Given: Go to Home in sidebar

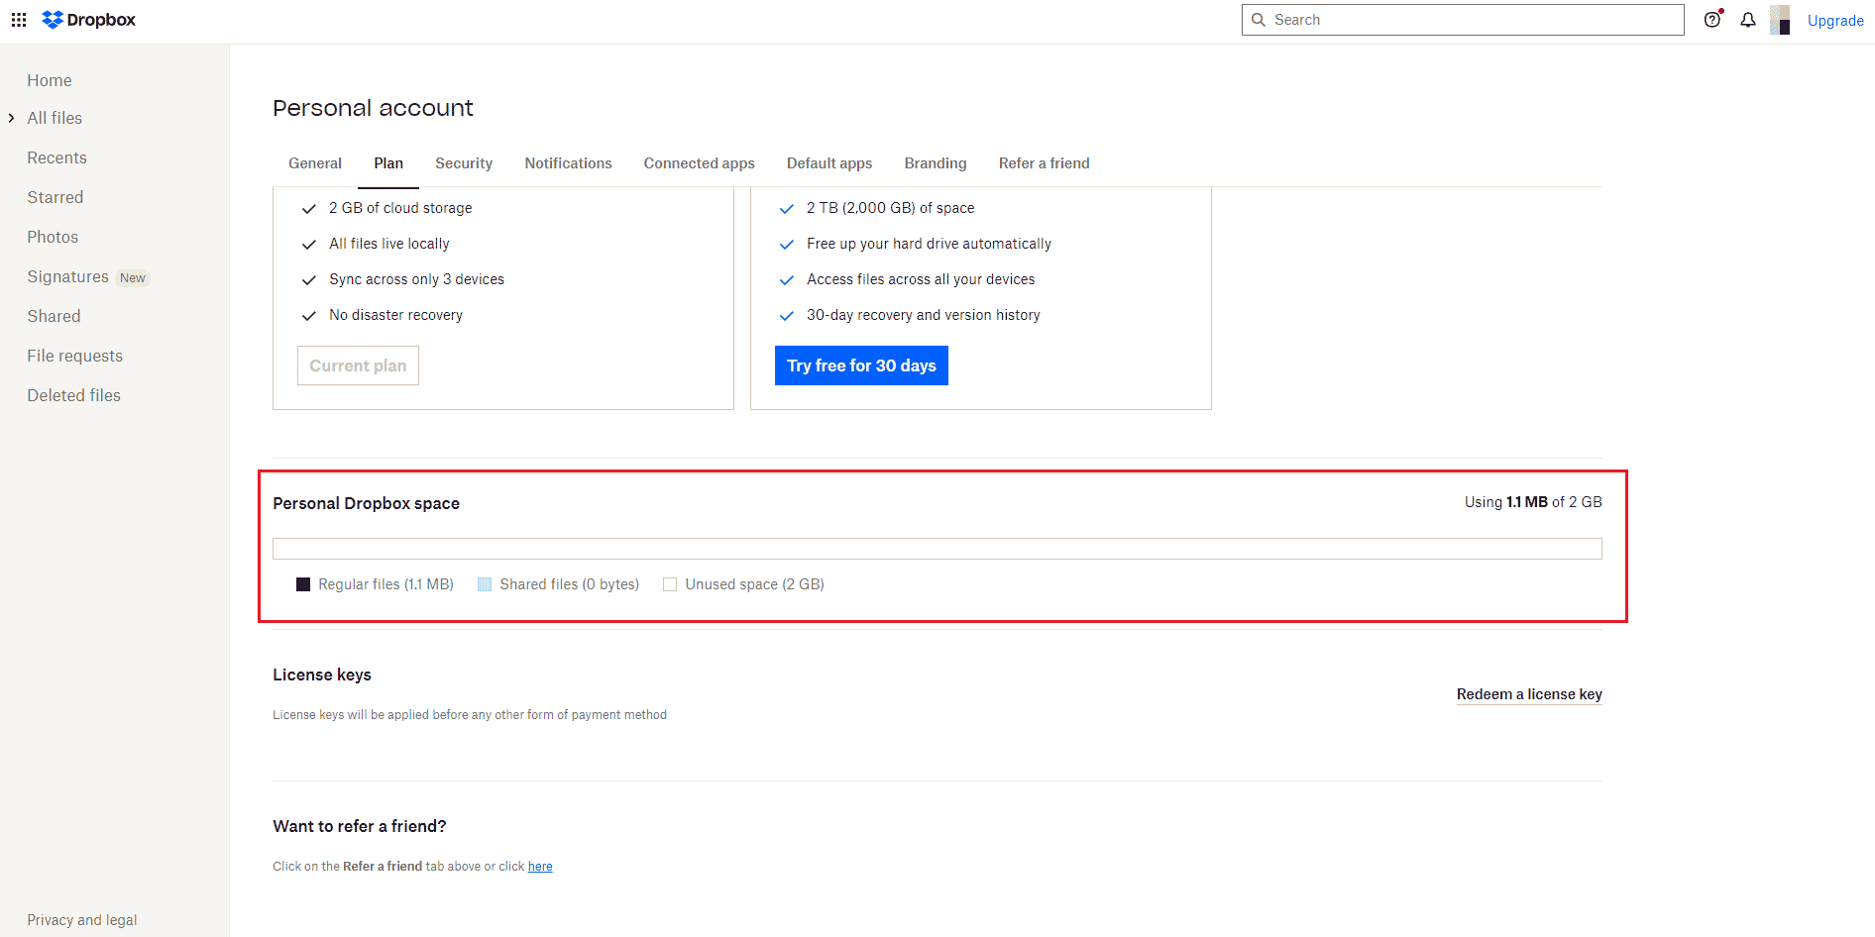Looking at the screenshot, I should pos(50,80).
